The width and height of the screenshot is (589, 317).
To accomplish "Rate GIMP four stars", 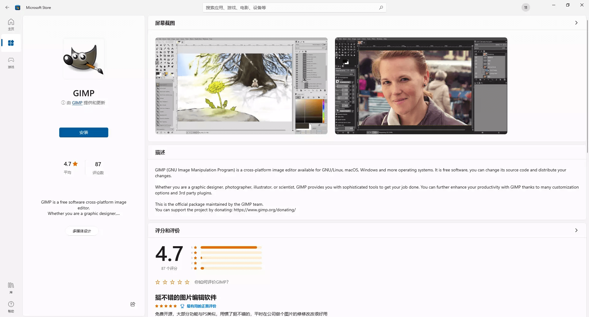I will [x=180, y=282].
